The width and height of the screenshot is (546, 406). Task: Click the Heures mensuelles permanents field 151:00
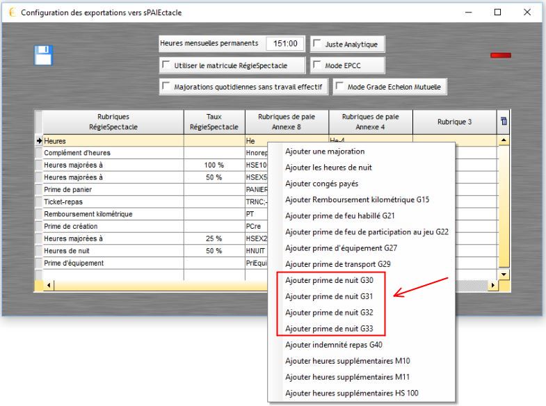pos(285,44)
